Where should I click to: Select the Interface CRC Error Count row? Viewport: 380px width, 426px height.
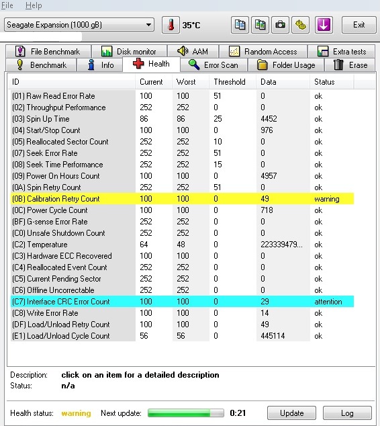(182, 302)
